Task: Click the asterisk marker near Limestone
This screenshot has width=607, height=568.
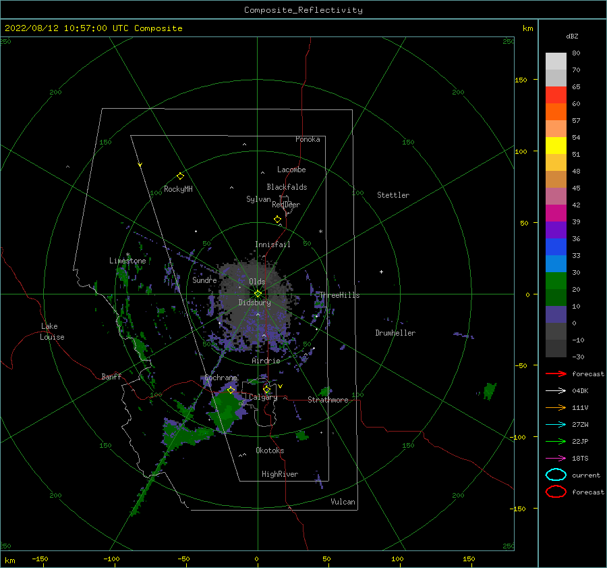Action: click(127, 255)
